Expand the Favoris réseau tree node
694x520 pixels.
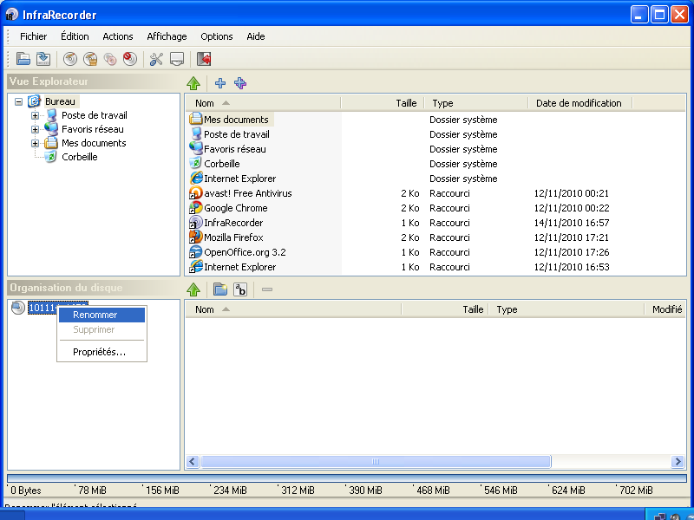pyautogui.click(x=35, y=129)
